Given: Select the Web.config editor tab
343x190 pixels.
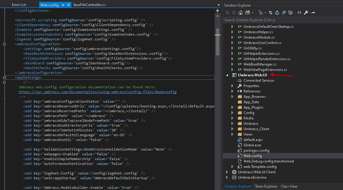Looking at the screenshot, I should point(49,5).
